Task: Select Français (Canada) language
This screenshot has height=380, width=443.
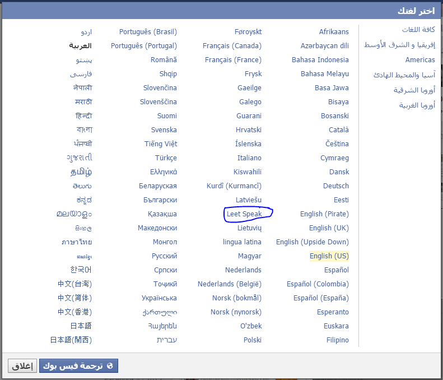Action: point(232,46)
